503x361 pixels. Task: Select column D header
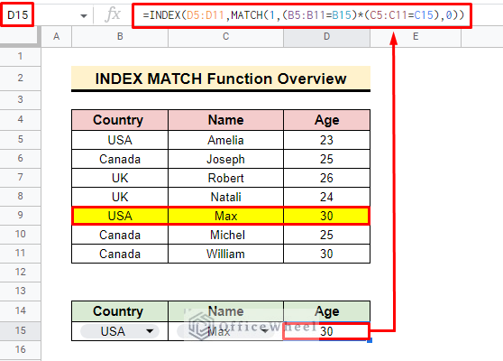coord(326,37)
